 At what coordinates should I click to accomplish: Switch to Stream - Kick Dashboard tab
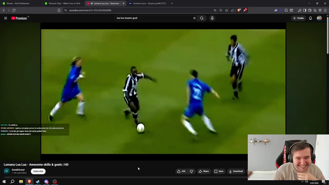click(21, 3)
